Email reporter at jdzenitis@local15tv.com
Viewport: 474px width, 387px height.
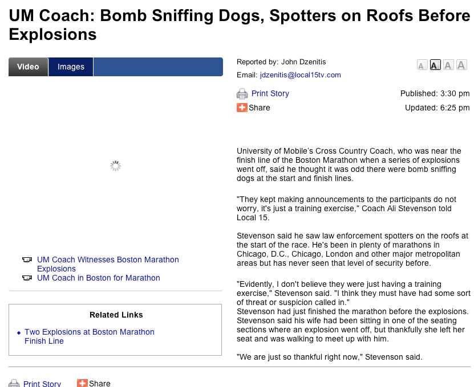tap(300, 75)
